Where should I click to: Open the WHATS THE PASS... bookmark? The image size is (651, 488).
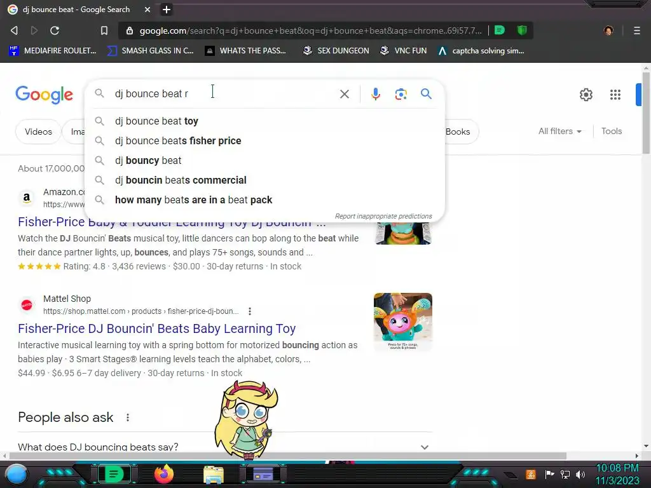click(246, 51)
